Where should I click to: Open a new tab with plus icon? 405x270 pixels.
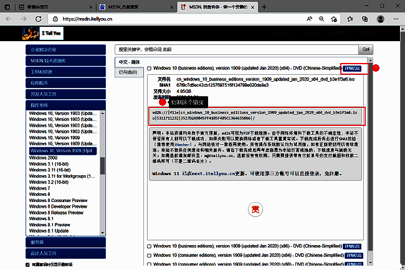click(264, 7)
